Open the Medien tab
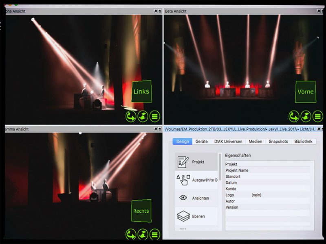The width and height of the screenshot is (326, 244). pyautogui.click(x=256, y=142)
